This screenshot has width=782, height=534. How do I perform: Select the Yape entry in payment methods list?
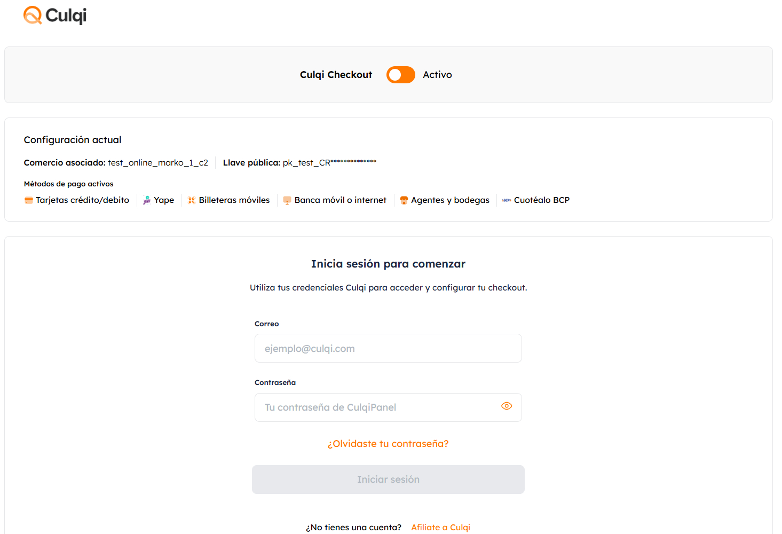tap(159, 200)
